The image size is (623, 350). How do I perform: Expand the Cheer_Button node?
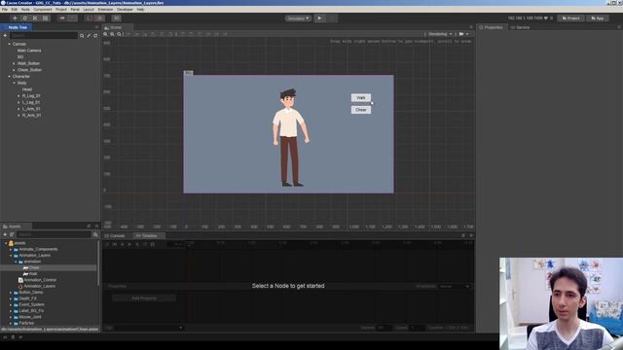pyautogui.click(x=14, y=70)
